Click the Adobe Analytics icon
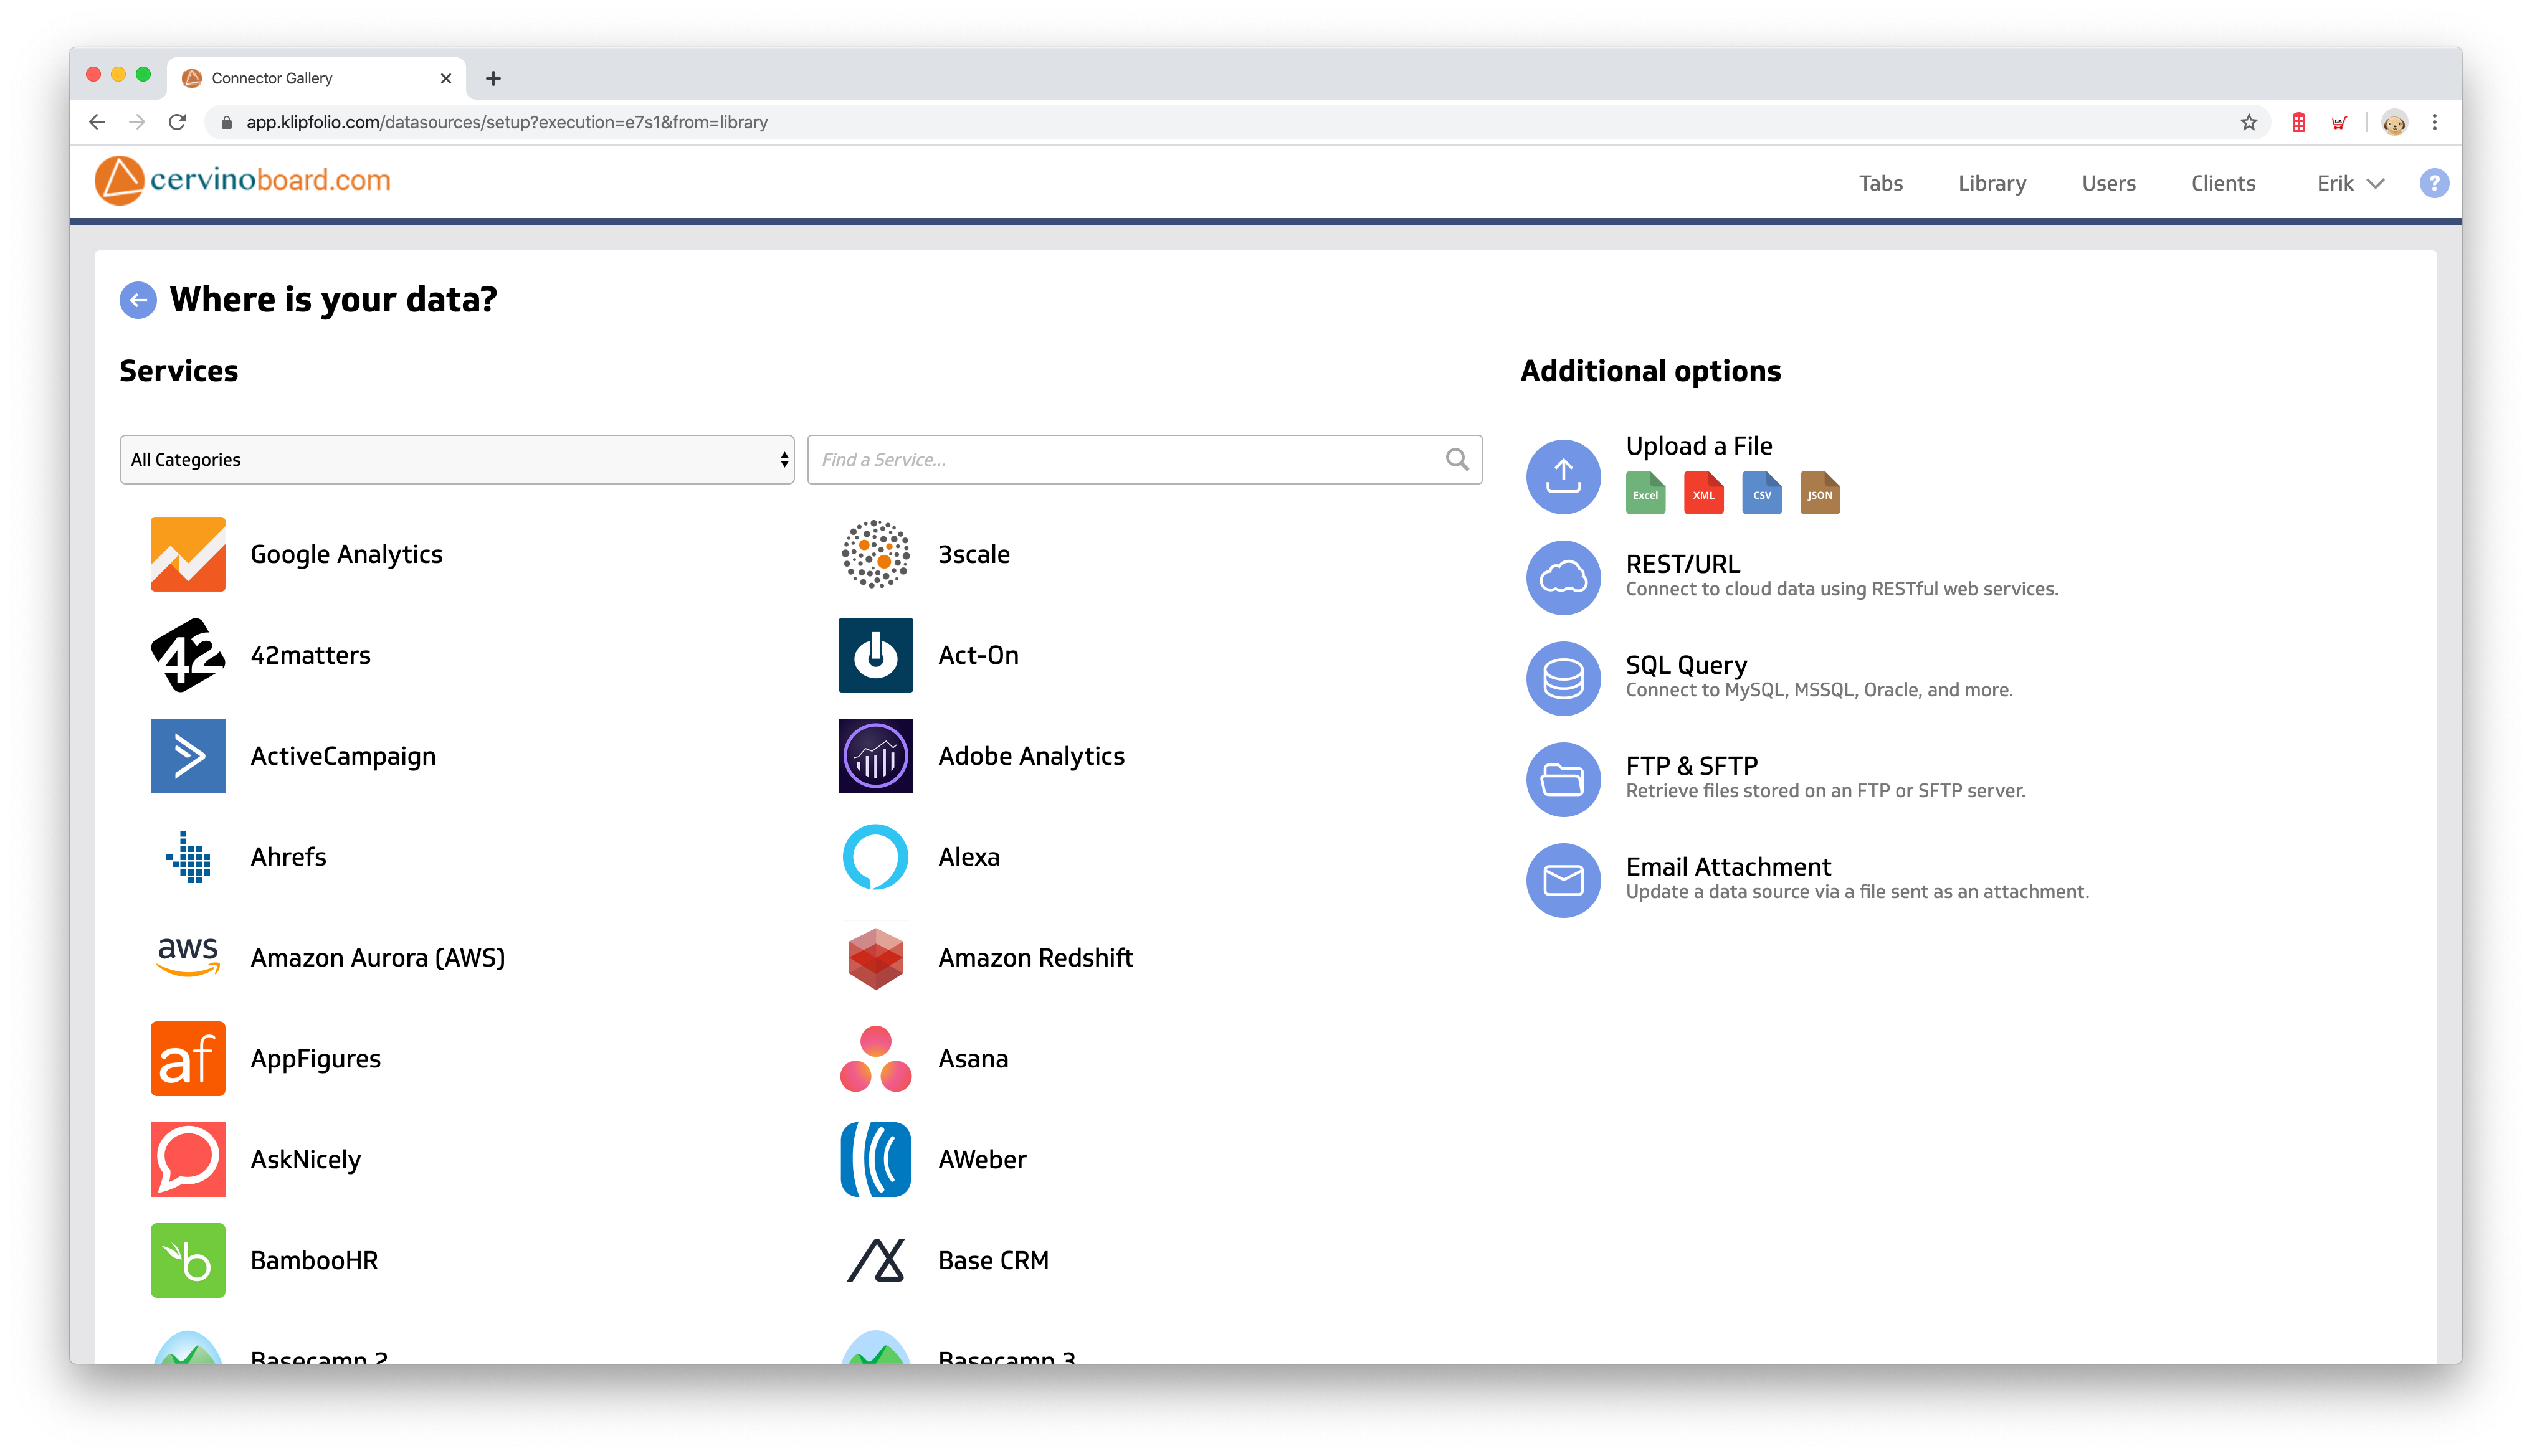Viewport: 2532px width, 1456px height. coord(875,756)
